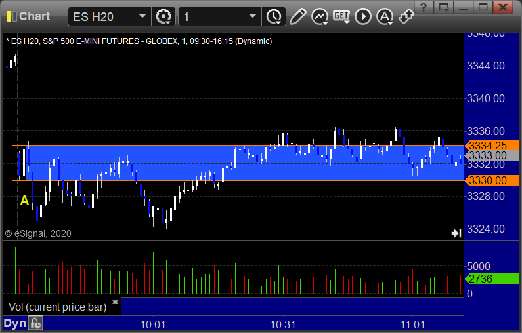Open the symbol dropdown showing ES H20
Screen dimensions: 522x333
click(110, 16)
